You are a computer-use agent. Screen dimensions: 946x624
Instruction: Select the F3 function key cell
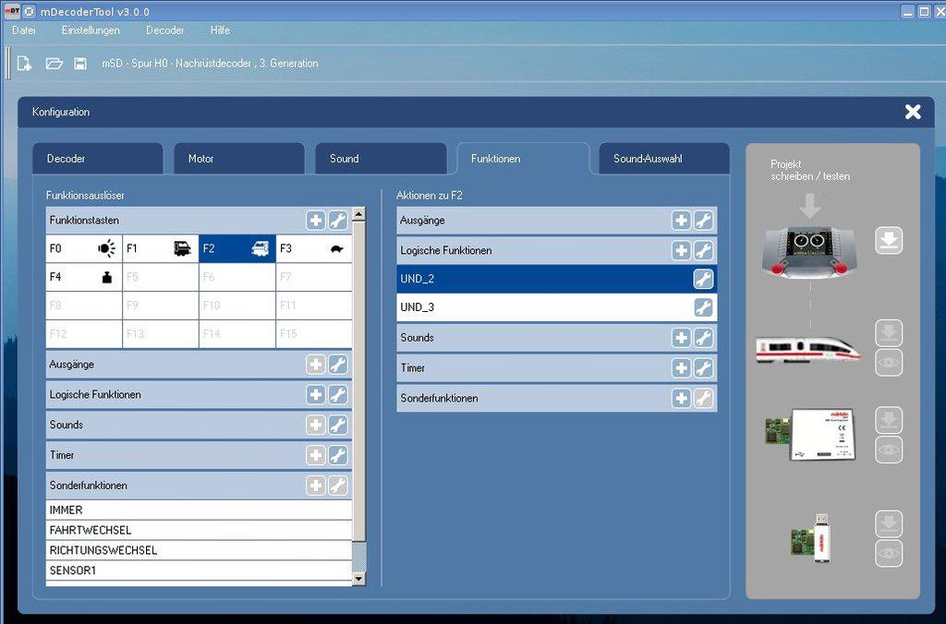313,248
